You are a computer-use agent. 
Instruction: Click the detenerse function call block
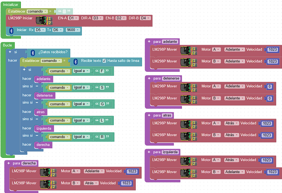click(x=45, y=95)
